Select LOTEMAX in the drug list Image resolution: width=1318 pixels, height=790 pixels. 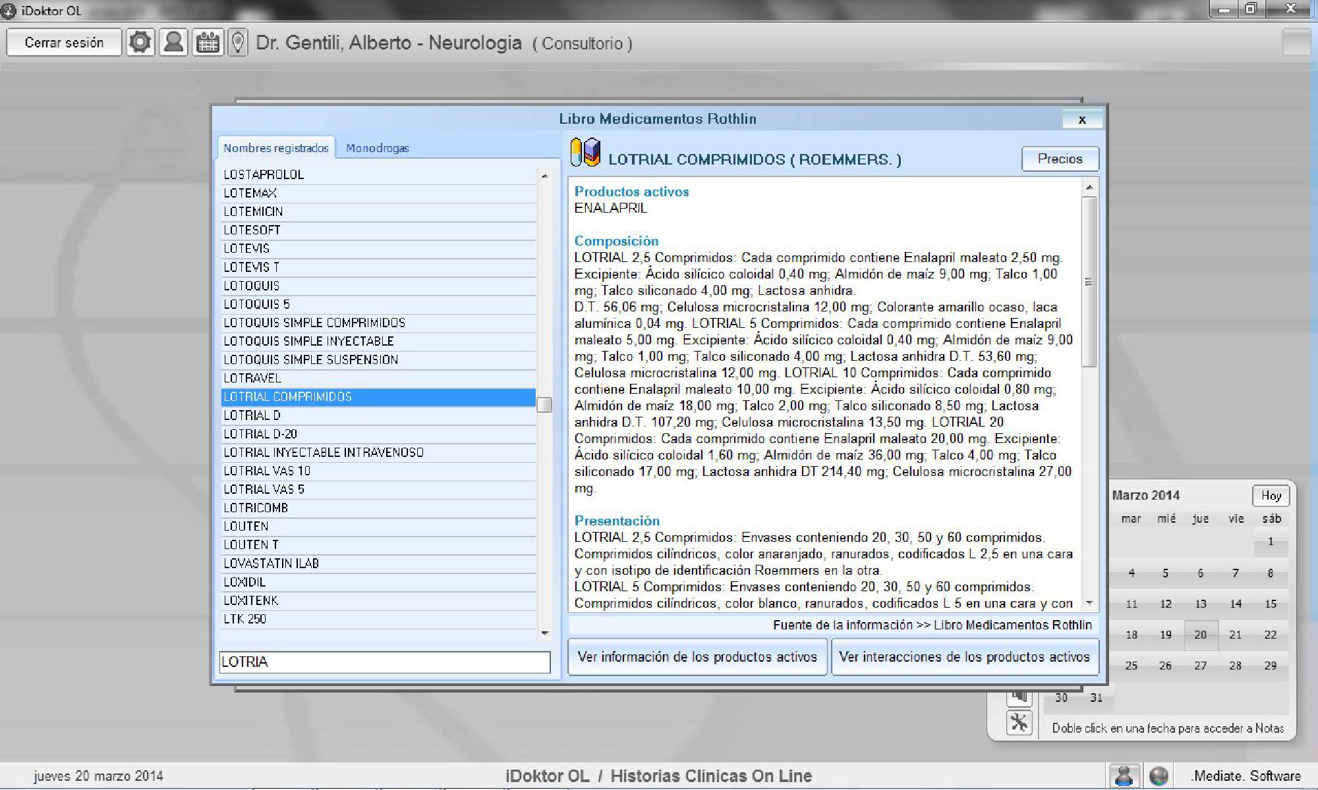tap(378, 193)
